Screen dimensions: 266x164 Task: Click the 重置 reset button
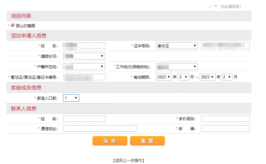point(147,141)
